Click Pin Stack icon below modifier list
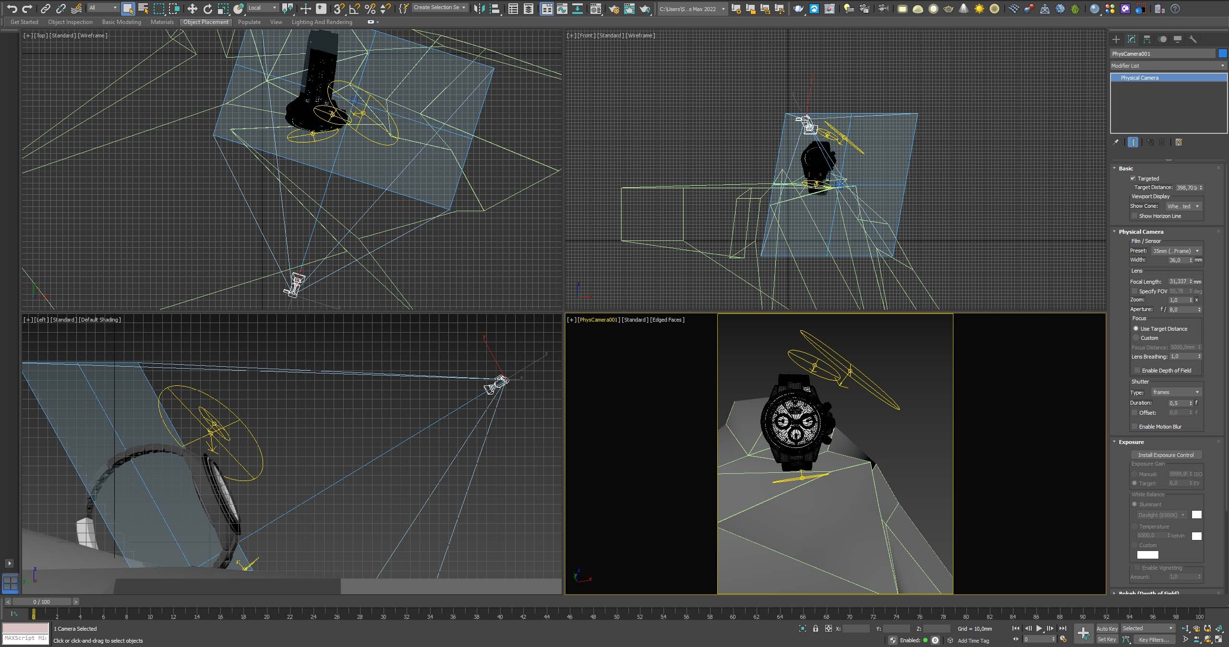This screenshot has height=647, width=1229. pos(1116,142)
